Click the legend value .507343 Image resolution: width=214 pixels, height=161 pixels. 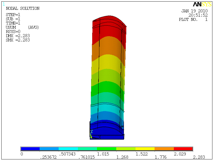[x=67, y=154]
